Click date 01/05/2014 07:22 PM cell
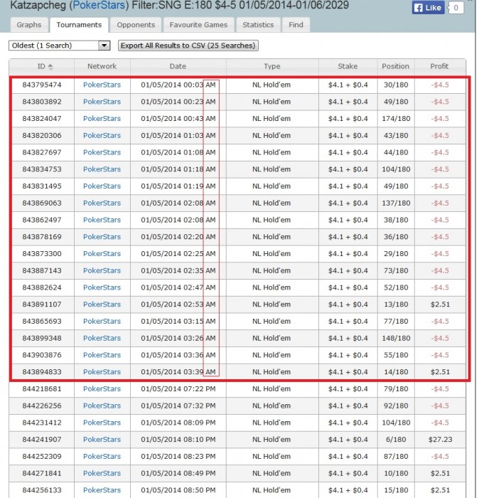 (x=178, y=388)
